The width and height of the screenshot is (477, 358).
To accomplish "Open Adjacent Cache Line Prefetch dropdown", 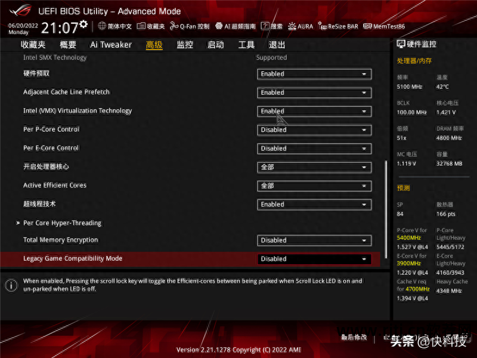I will pyautogui.click(x=314, y=92).
